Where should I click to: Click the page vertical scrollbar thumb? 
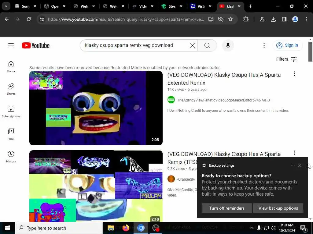tap(310, 52)
